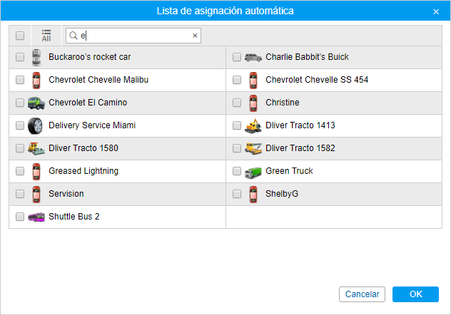Focus the unit search input field
Screen dimensions: 451x315
click(134, 36)
